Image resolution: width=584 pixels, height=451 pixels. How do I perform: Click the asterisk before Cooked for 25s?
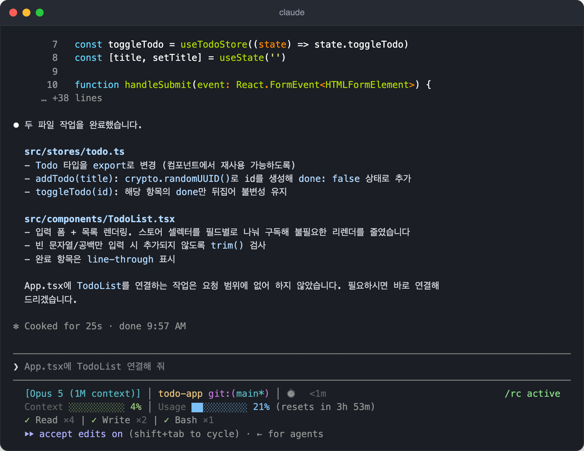coord(16,326)
